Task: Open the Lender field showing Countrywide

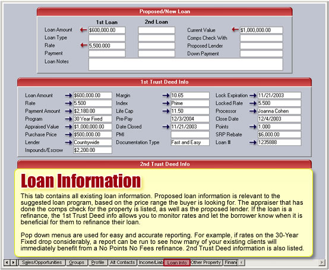Action: point(93,142)
